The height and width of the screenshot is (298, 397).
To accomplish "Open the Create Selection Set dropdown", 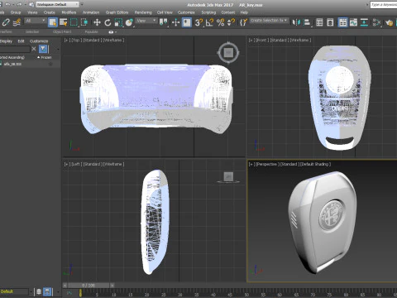I will pos(269,21).
